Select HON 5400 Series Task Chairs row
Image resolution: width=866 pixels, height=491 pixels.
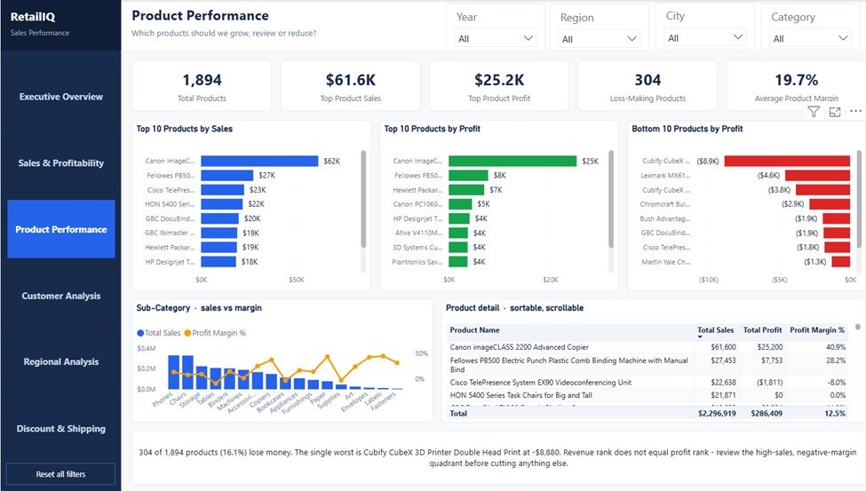pos(648,395)
